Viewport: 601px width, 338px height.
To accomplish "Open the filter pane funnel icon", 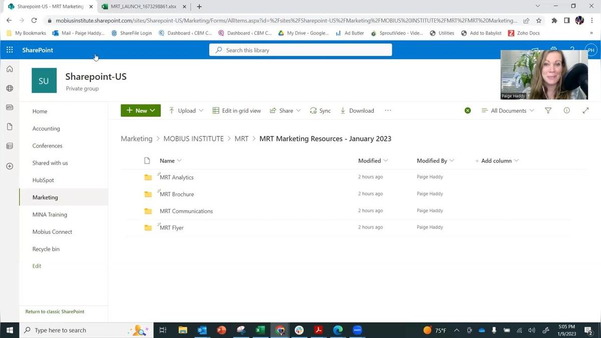I will (548, 110).
